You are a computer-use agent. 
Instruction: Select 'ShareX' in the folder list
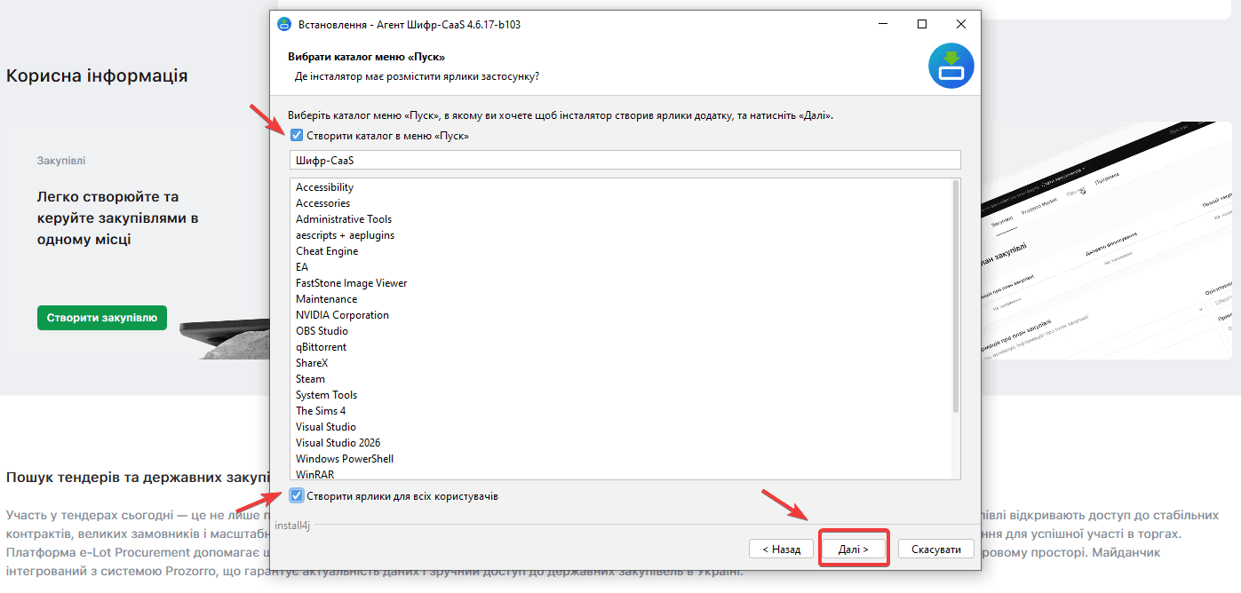pyautogui.click(x=312, y=363)
